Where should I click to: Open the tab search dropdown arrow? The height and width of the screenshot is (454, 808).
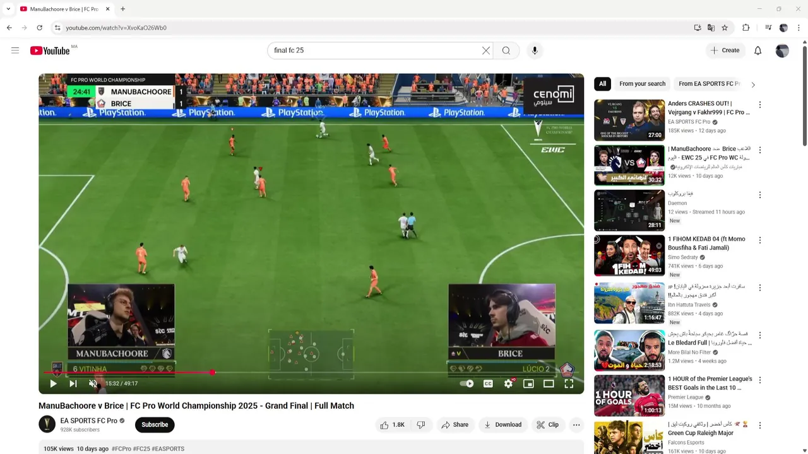(x=8, y=9)
